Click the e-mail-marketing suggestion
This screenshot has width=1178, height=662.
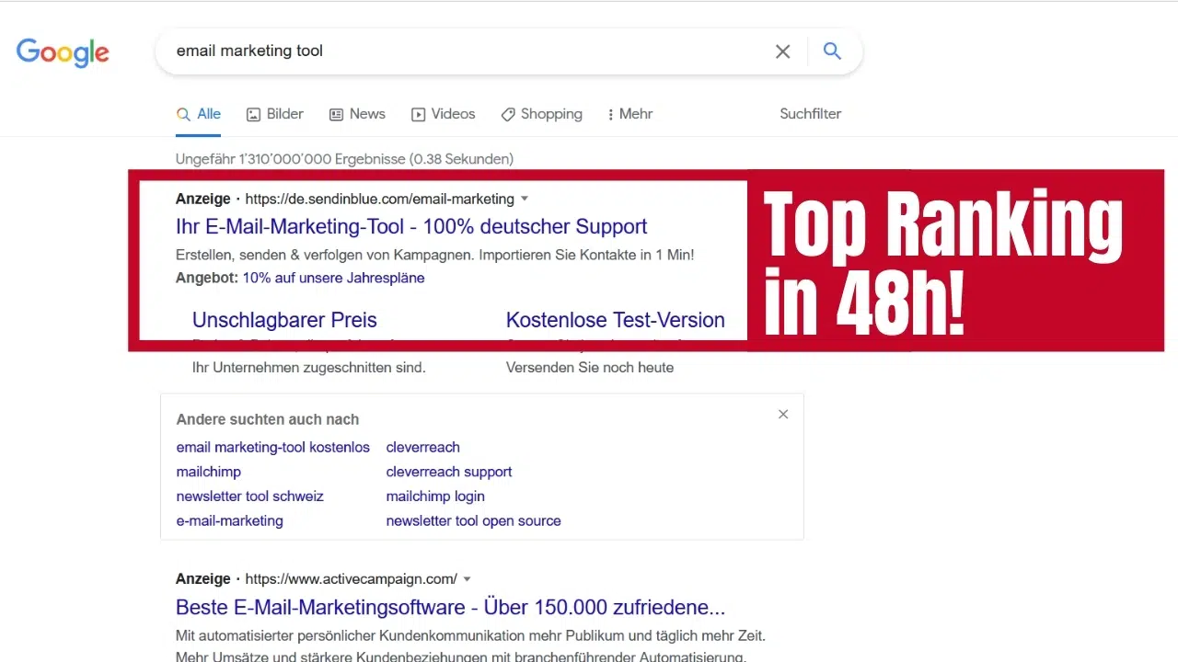coord(230,520)
